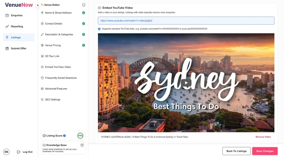Click the Description & Categories pen icon
Image resolution: width=284 pixels, height=158 pixels.
click(42, 35)
